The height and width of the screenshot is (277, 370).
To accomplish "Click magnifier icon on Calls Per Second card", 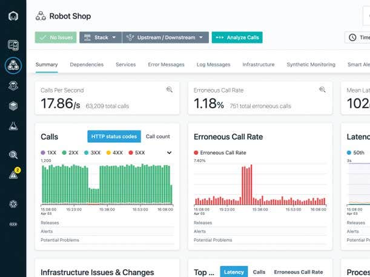I will pos(170,90).
